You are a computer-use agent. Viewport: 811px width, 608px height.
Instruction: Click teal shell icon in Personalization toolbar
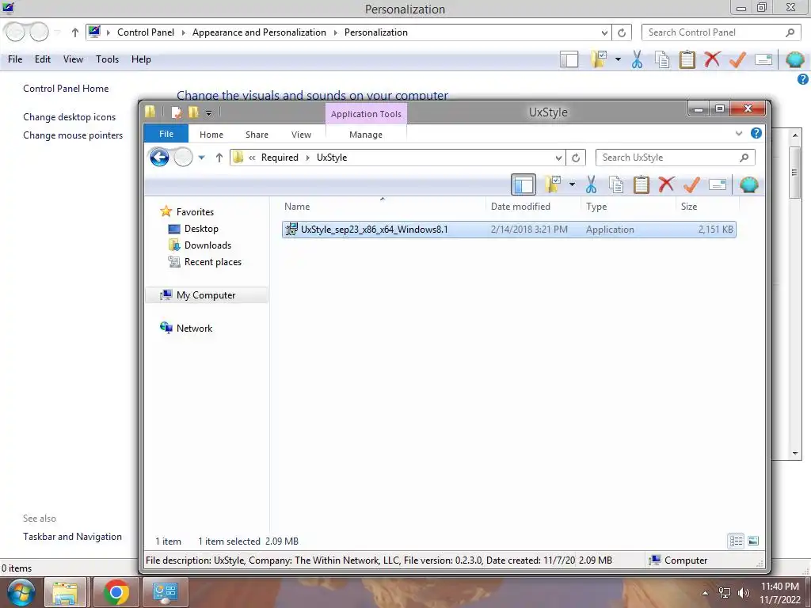coord(795,59)
